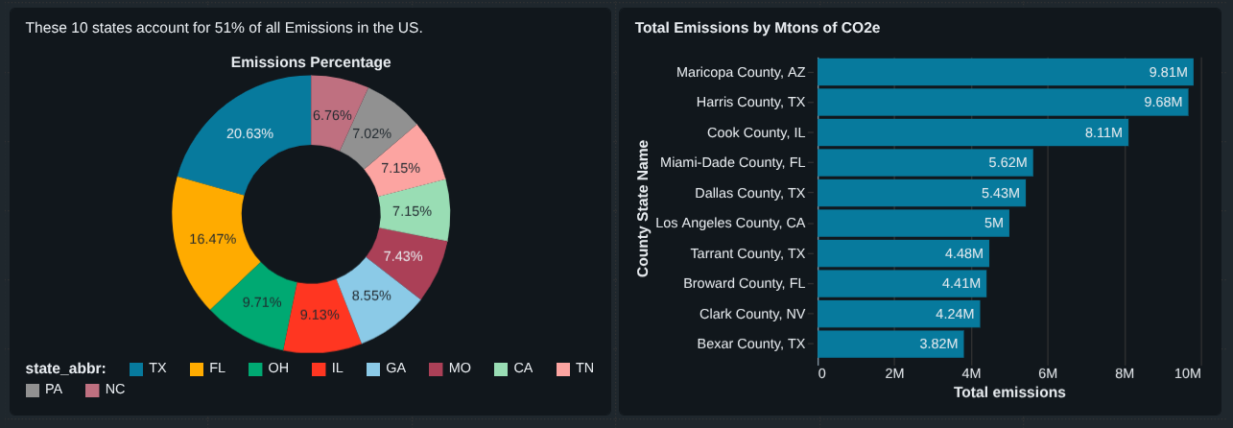
Task: Click the 9.13% red donut slice
Action: pyautogui.click(x=320, y=316)
